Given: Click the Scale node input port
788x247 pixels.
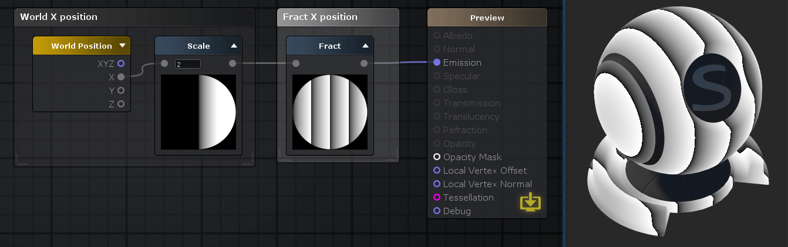Looking at the screenshot, I should [164, 63].
